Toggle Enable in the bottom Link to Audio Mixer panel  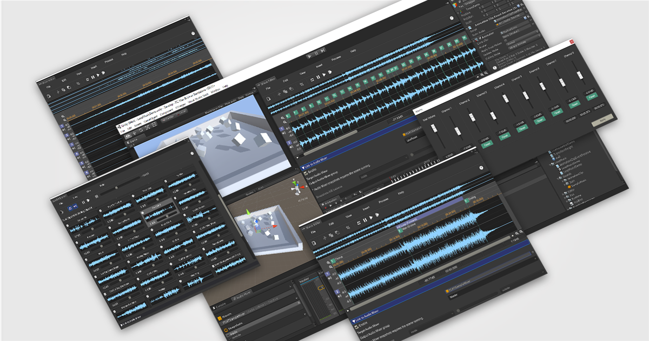pyautogui.click(x=357, y=326)
